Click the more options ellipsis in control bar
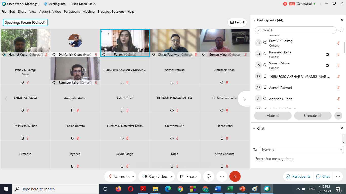This screenshot has height=194, width=346. point(222,176)
